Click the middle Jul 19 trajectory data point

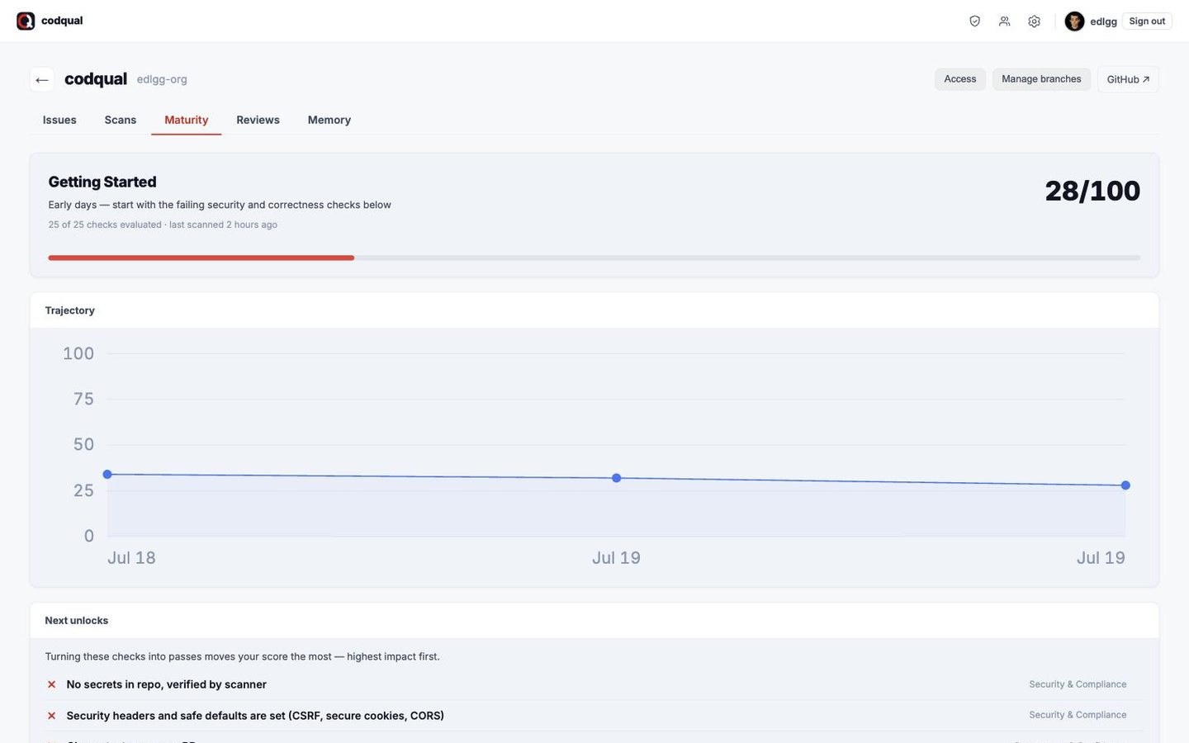click(x=616, y=478)
